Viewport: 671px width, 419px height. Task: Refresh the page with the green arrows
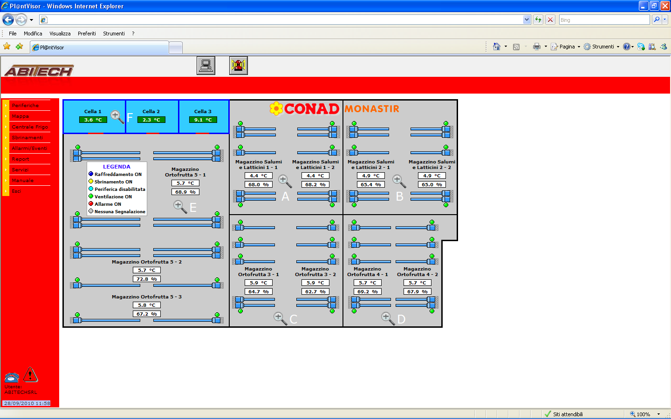coord(538,20)
